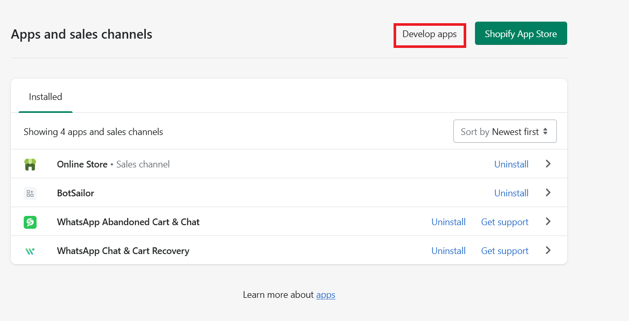Select the Online Store app name
Image resolution: width=629 pixels, height=321 pixels.
coord(82,164)
